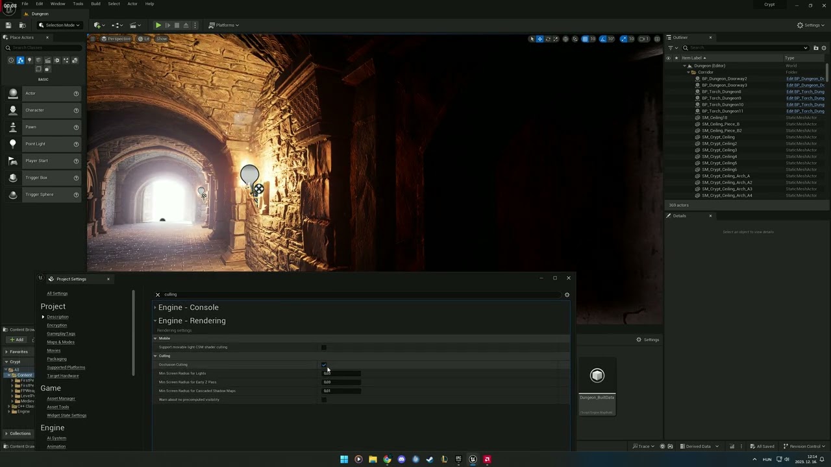831x467 pixels.
Task: Select the Rotate transform tool in viewport
Action: pyautogui.click(x=547, y=39)
